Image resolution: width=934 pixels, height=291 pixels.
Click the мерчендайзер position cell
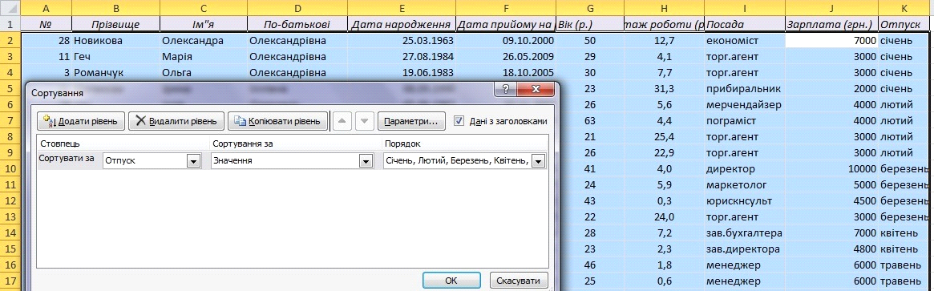tap(745, 105)
